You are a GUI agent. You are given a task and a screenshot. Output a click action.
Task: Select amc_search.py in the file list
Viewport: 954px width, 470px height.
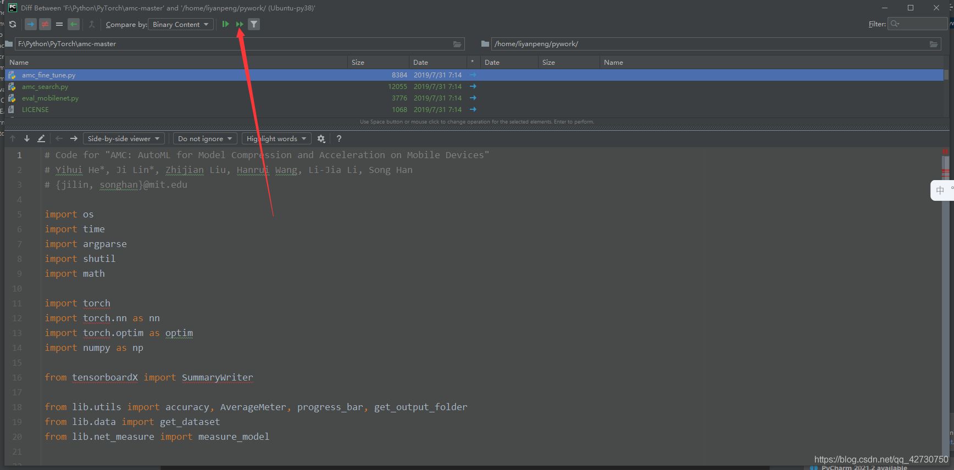(x=45, y=87)
